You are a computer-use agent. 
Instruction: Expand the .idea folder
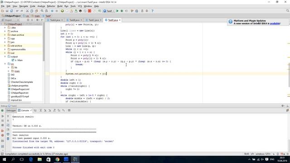5,28
